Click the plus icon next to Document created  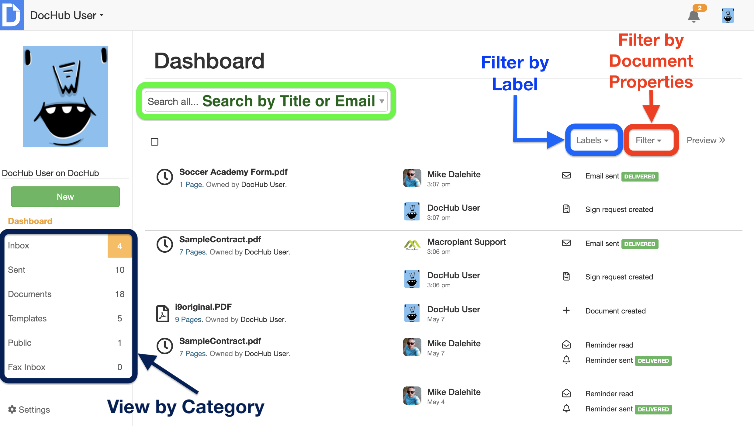coord(566,310)
